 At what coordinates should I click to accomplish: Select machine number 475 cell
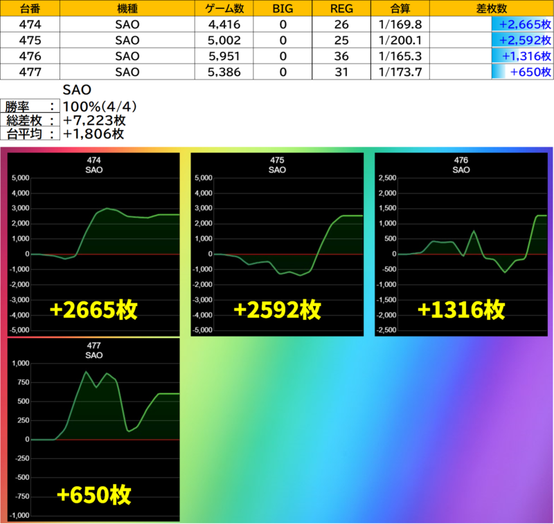[x=30, y=40]
